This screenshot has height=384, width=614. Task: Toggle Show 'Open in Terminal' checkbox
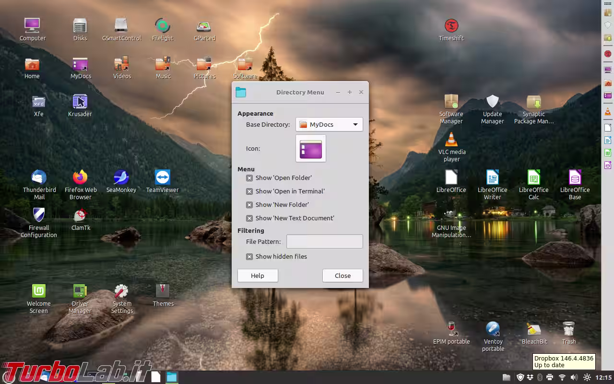point(249,192)
